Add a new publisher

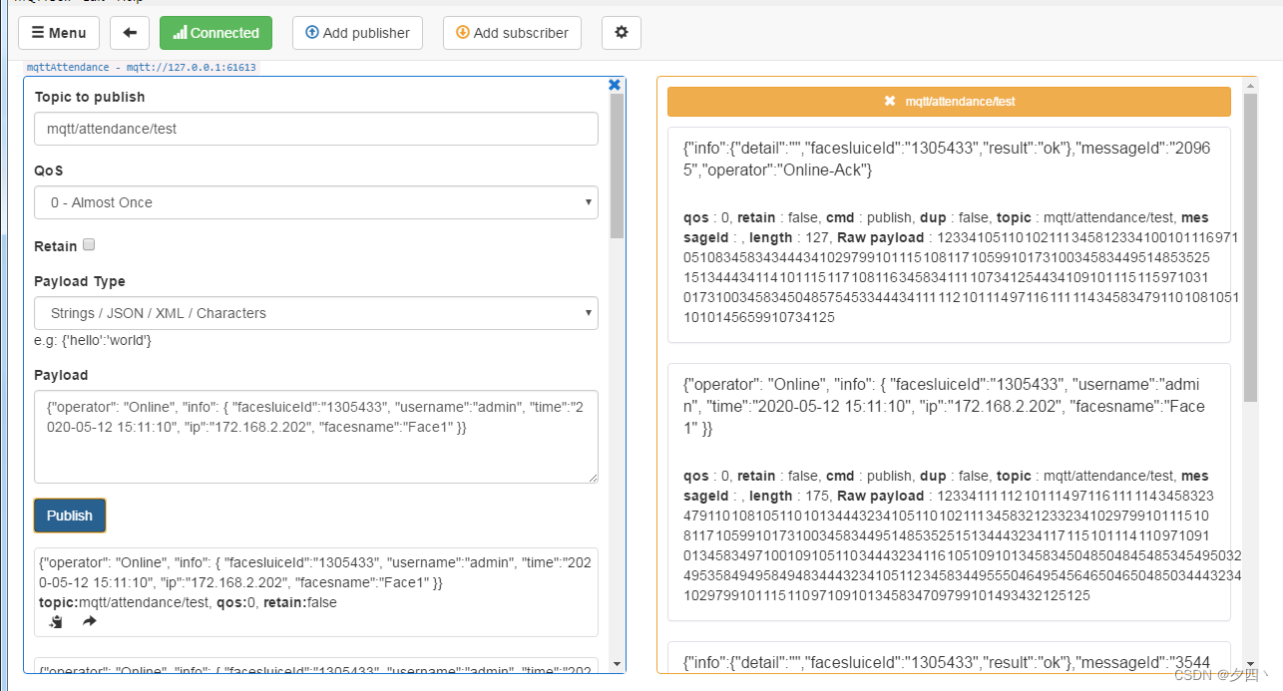click(x=357, y=33)
